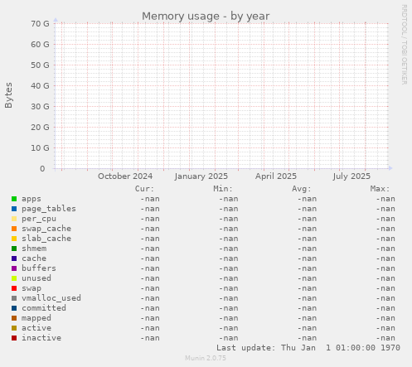Click the swap red legend swatch
The height and width of the screenshot is (367, 412).
click(x=14, y=288)
